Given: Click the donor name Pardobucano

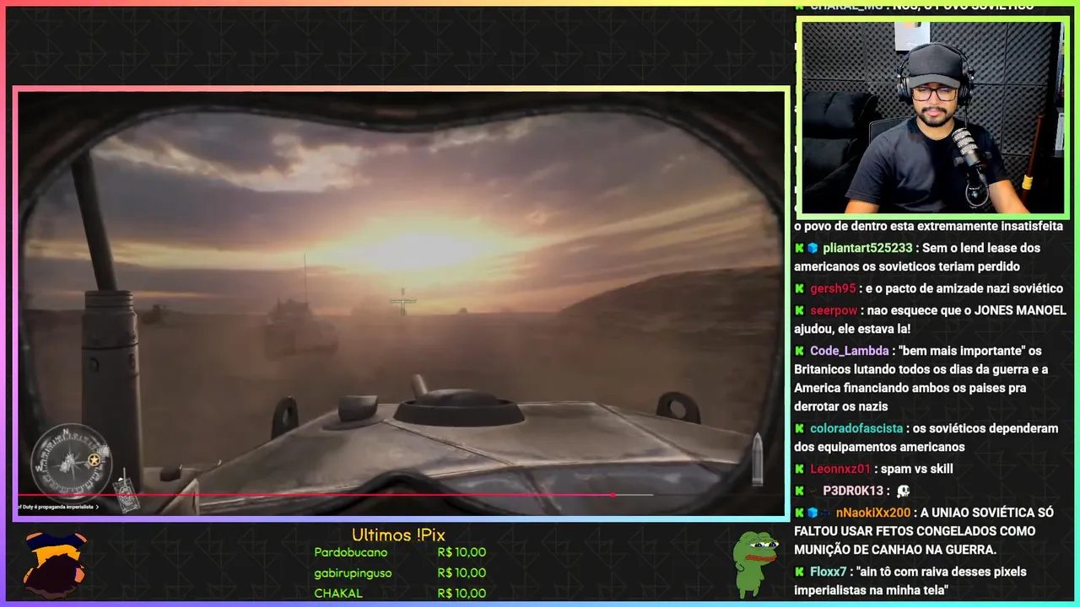Looking at the screenshot, I should [350, 552].
